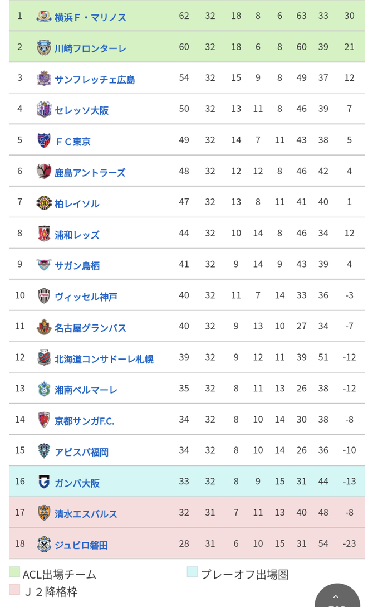Screen dimensions: 373x607
Task: Open the 湘南ベルマーレ team link
Action: point(86,390)
